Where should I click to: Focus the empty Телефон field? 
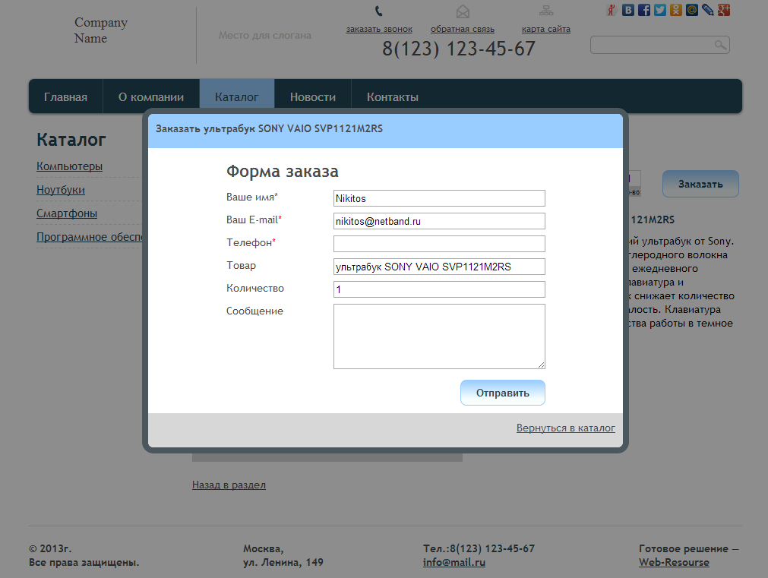tap(439, 244)
